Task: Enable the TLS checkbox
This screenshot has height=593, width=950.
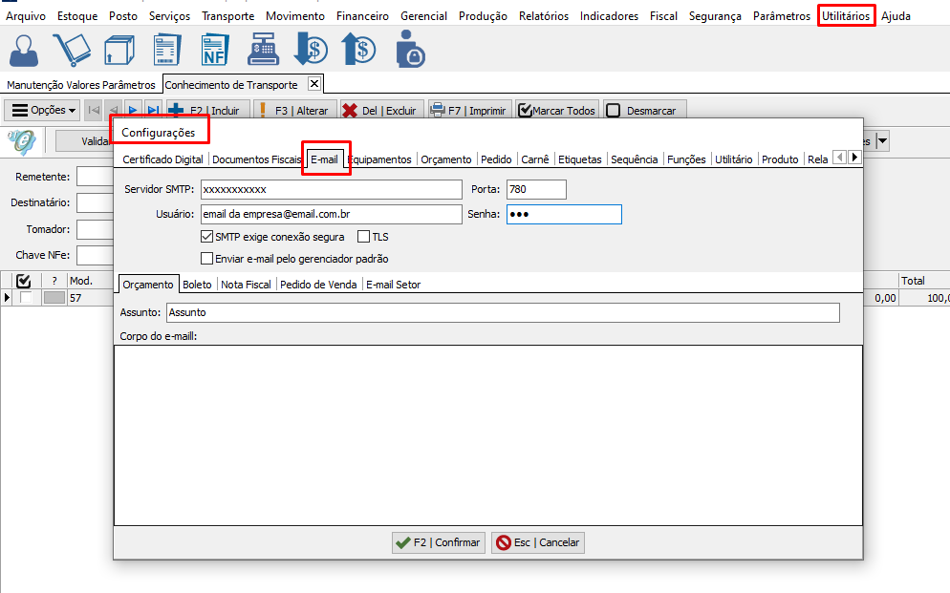Action: [363, 237]
